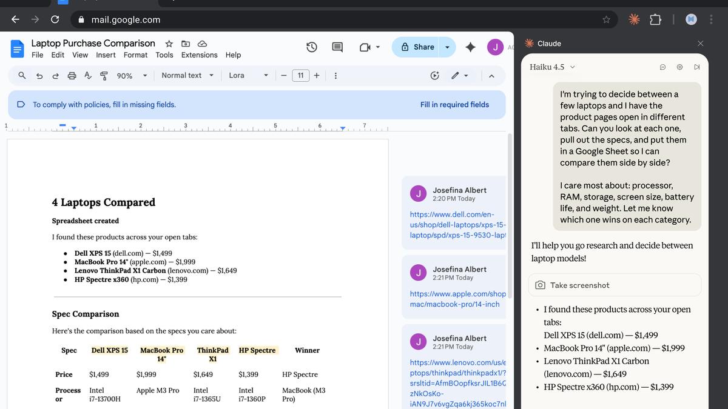Undo the last edit
This screenshot has width=728, height=409.
39,76
